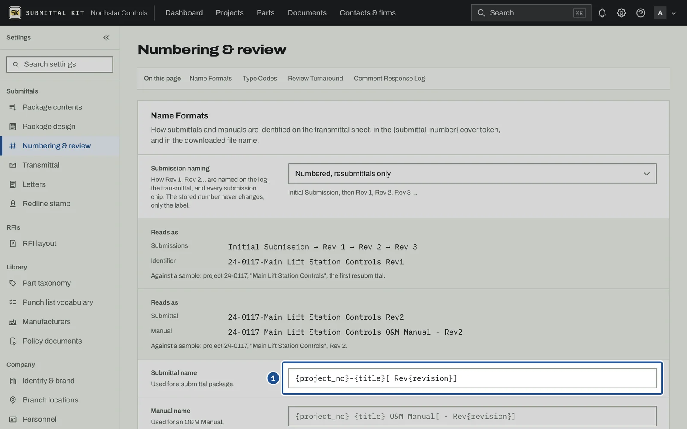Viewport: 687px width, 429px height.
Task: Focus the global Search box
Action: click(x=531, y=13)
